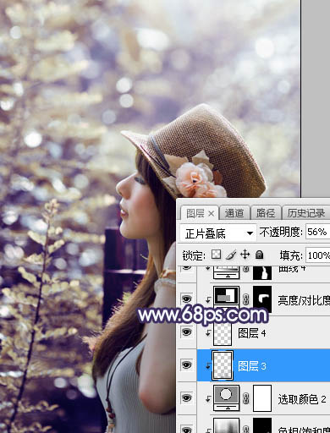Select 亮度/对比度 adjustment layer icon
Screen dimensions: 330x433
[x=227, y=298]
